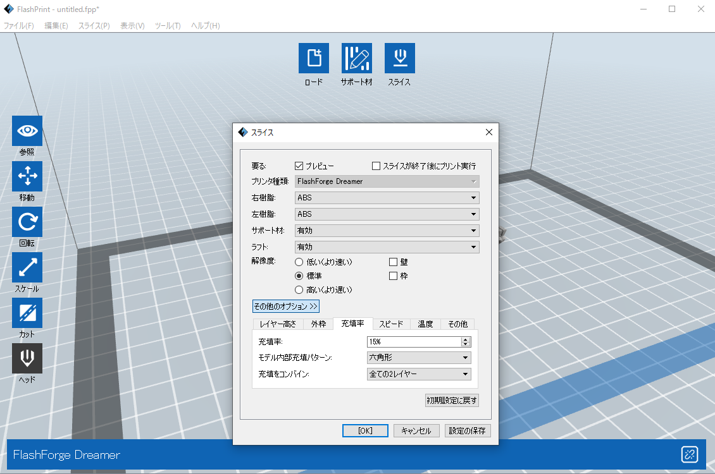Image resolution: width=715 pixels, height=474 pixels.
Task: Enable スライスが終了後にプリント実行 checkbox
Action: (x=376, y=166)
